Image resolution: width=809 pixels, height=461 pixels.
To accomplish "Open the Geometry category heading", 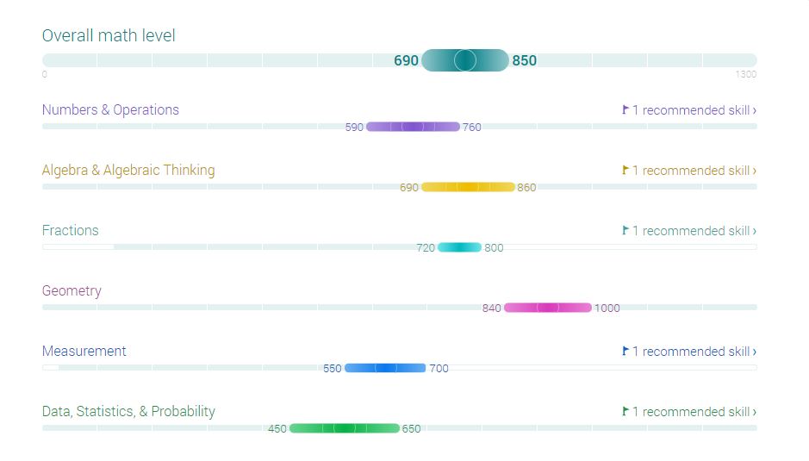I will 72,290.
